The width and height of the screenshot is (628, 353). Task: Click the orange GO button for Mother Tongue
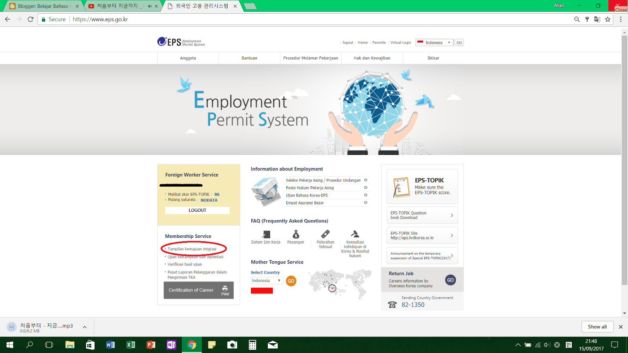[291, 281]
